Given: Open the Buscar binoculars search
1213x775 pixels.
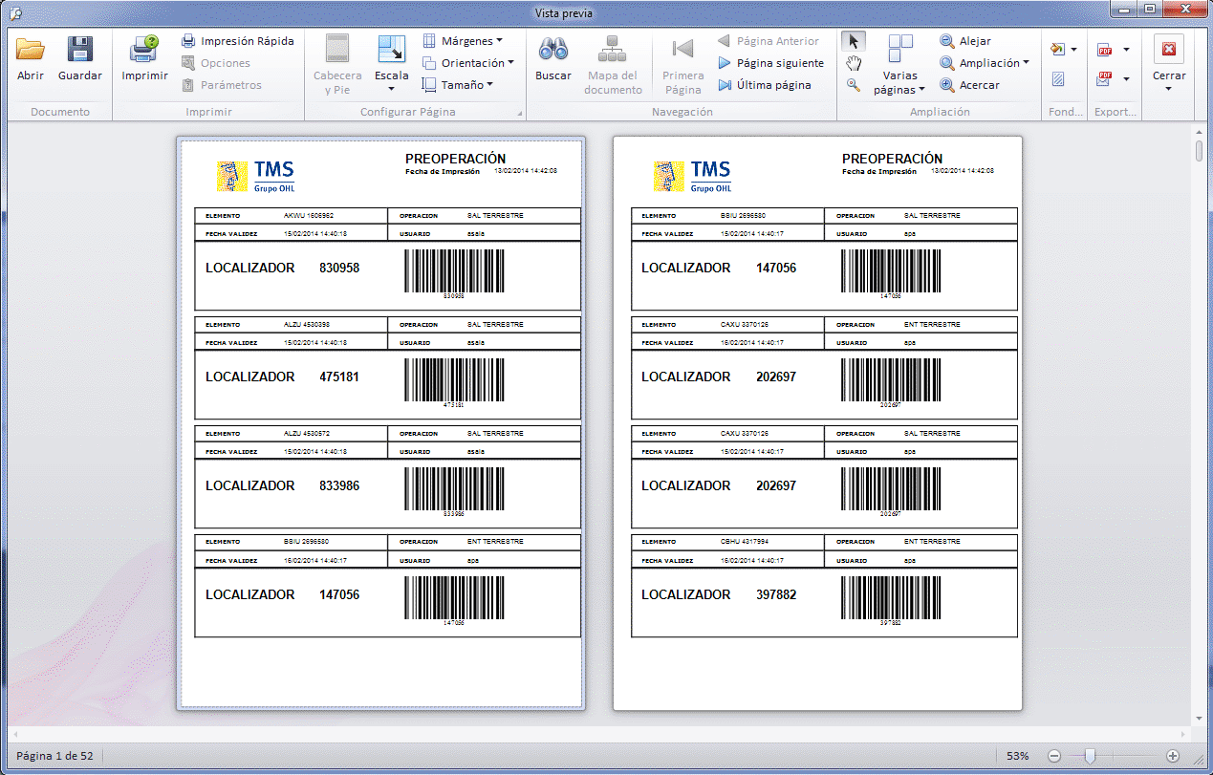Looking at the screenshot, I should click(x=553, y=59).
